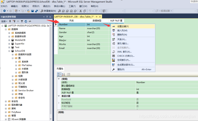Screen dimensions: 198x121
Task: Click the XMLA query toolbar icon
Action: pos(71,11)
